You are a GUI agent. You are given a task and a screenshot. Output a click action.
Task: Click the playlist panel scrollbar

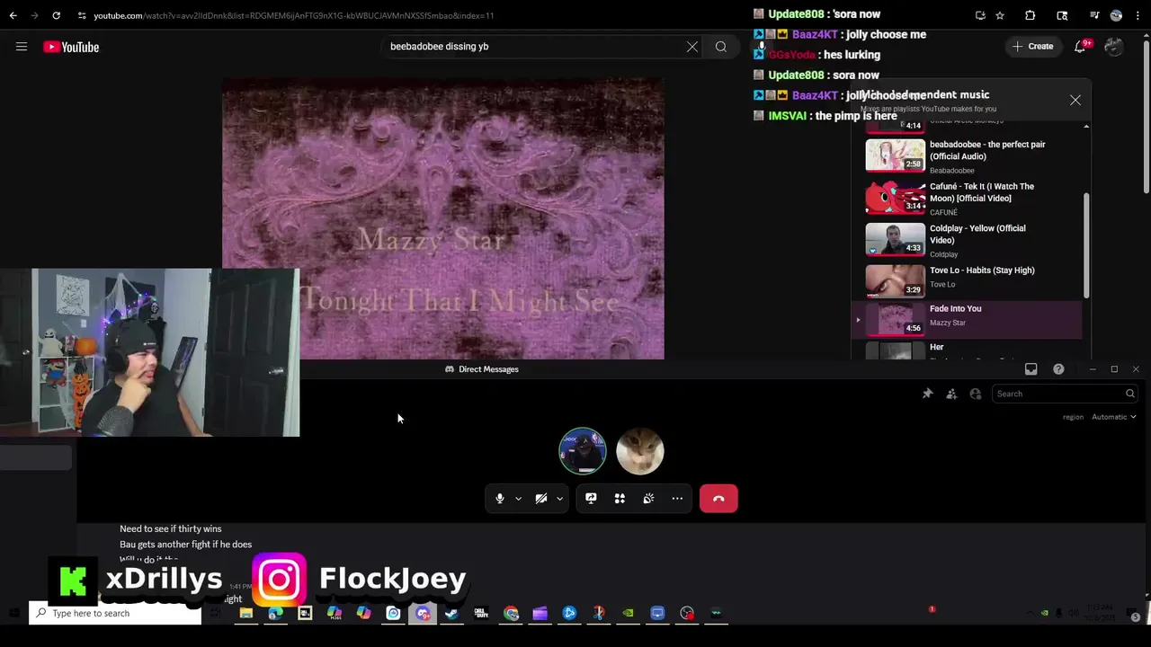pos(1086,244)
